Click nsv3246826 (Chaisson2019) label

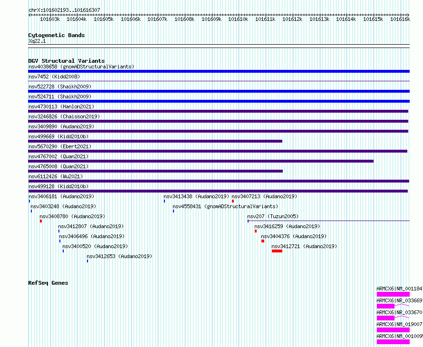click(64, 116)
